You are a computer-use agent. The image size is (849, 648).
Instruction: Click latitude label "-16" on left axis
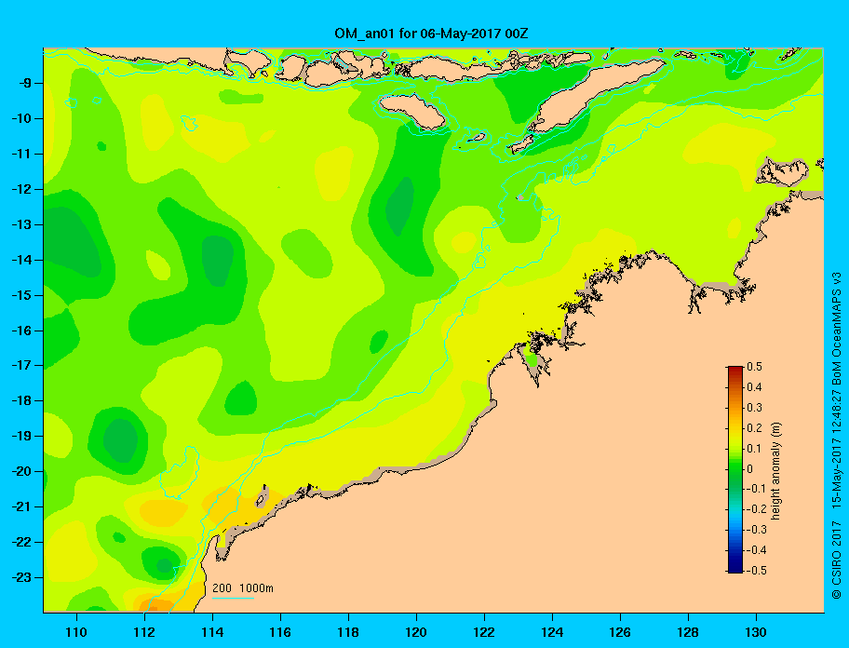click(x=21, y=331)
